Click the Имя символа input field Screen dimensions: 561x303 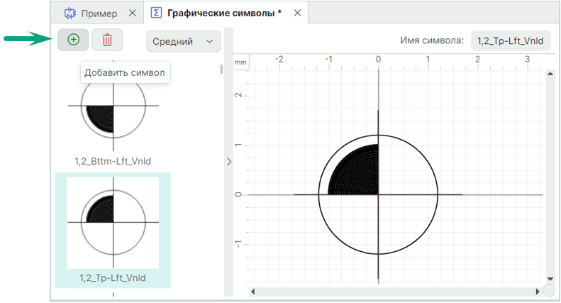point(510,41)
